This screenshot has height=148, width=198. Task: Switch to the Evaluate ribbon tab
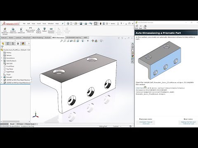[x=47, y=37]
